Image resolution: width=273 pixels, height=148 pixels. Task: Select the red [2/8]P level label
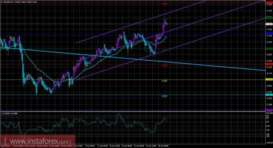165,66
